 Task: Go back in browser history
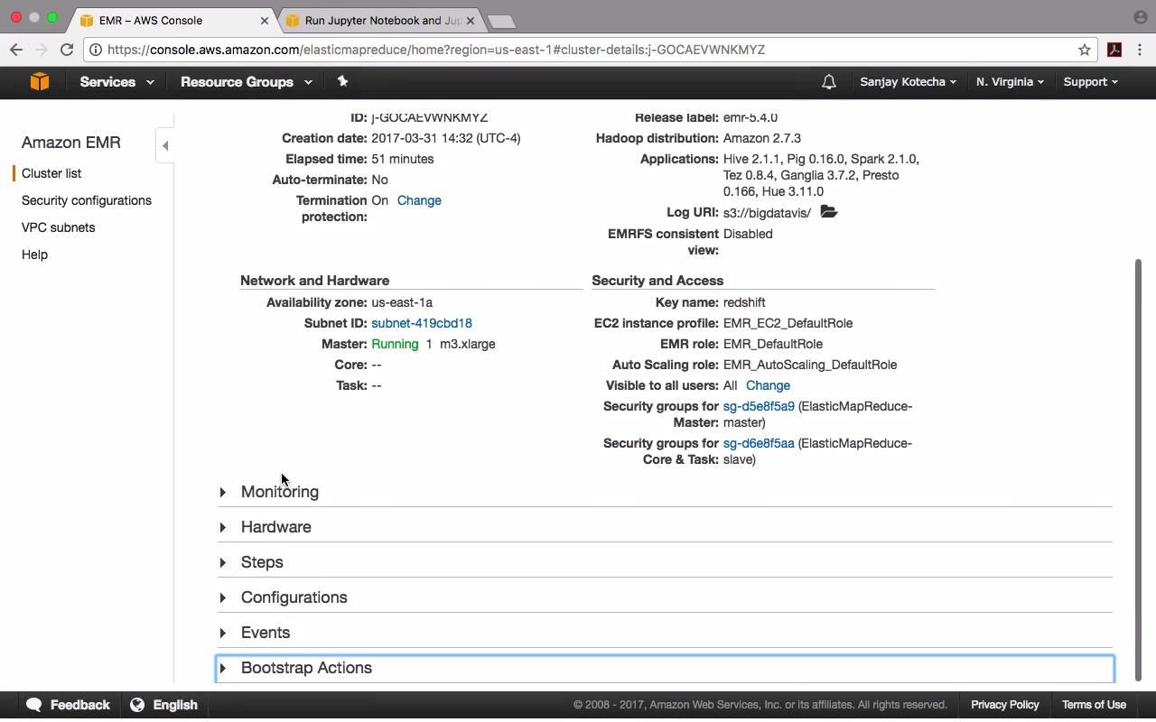pyautogui.click(x=16, y=50)
